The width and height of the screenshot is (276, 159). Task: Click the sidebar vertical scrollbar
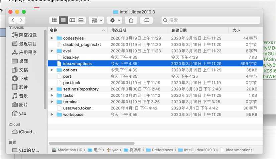click(45, 70)
